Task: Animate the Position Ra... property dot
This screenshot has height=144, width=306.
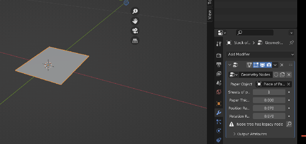Action: [x=289, y=108]
